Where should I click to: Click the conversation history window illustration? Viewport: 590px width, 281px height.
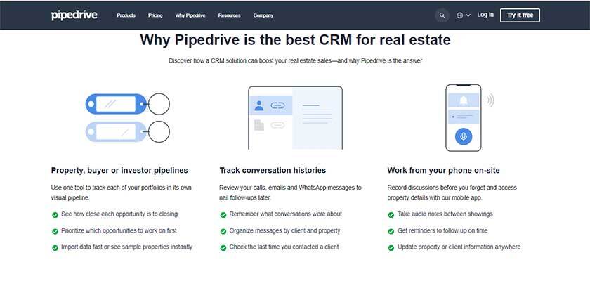(295, 117)
